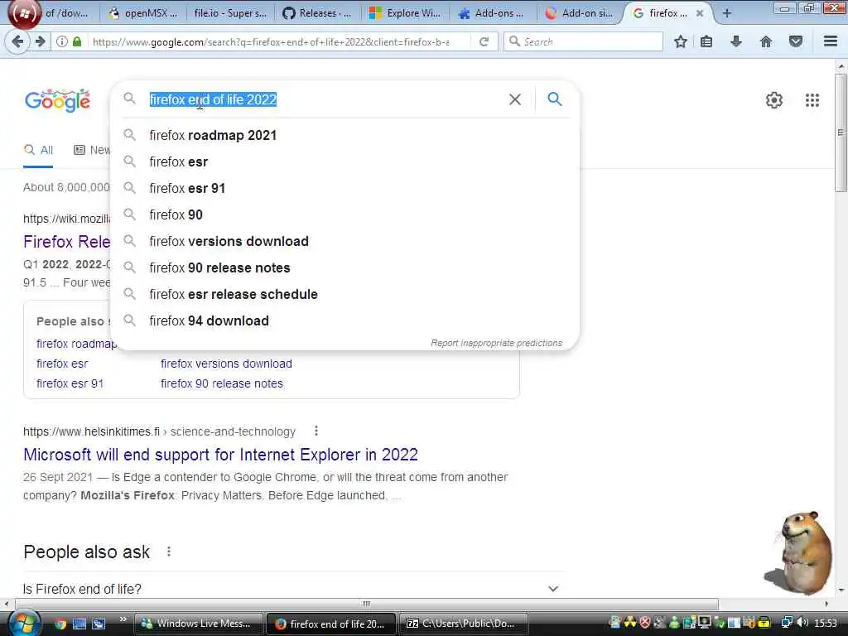
Task: Click the browser Back arrow button
Action: click(17, 41)
